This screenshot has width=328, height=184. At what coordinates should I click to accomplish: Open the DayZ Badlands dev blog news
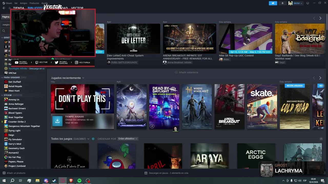click(x=300, y=39)
